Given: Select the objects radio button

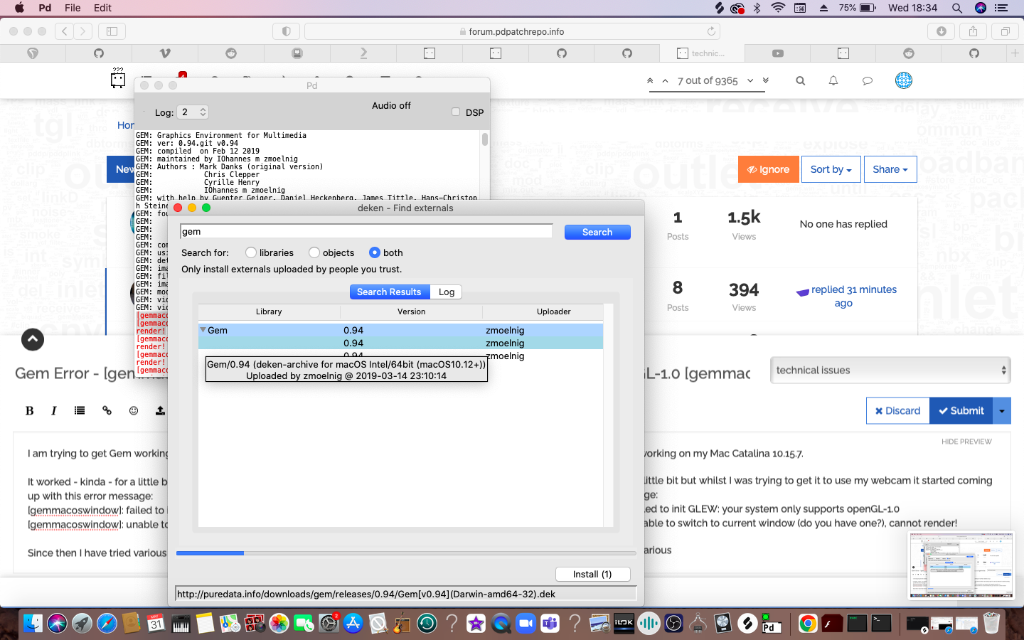Looking at the screenshot, I should click(314, 252).
